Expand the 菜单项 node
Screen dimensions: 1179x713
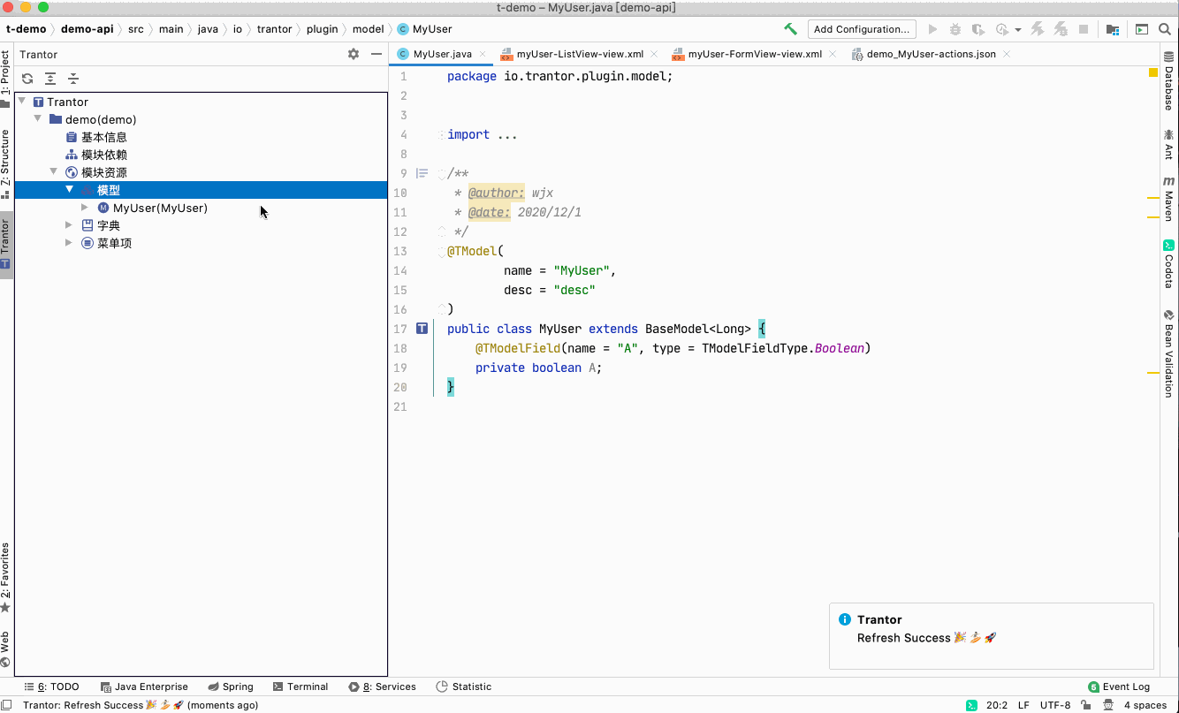click(x=70, y=243)
